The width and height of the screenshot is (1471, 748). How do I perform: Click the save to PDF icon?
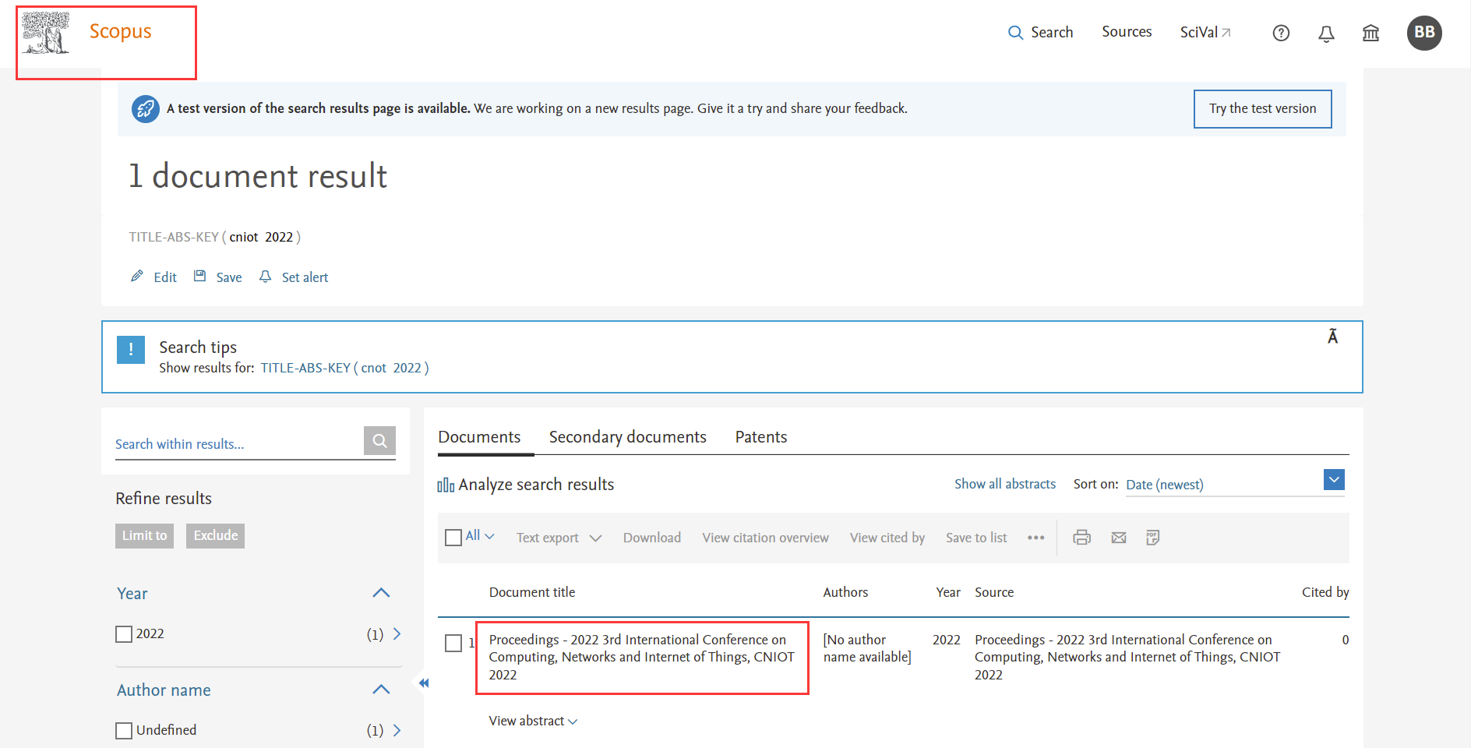[1153, 538]
